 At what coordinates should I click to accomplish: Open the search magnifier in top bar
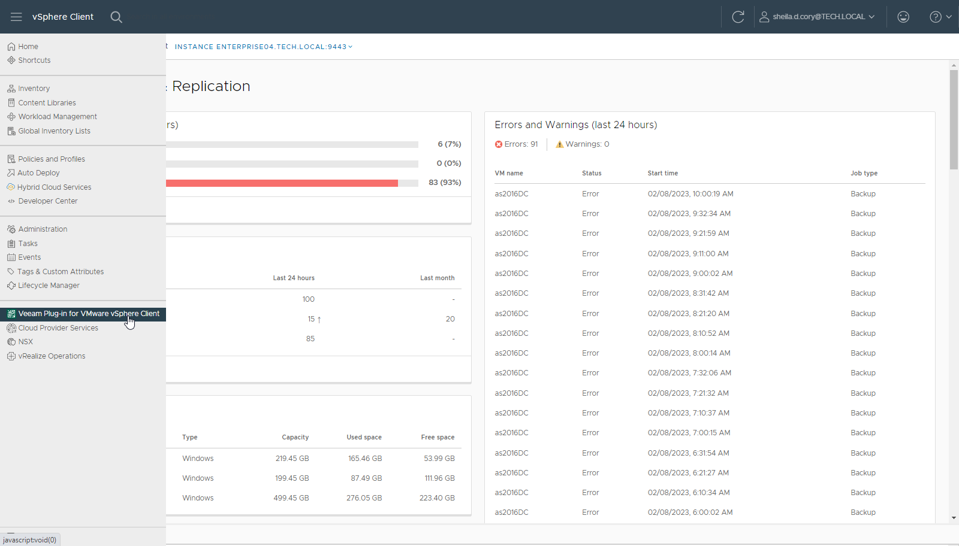(116, 17)
